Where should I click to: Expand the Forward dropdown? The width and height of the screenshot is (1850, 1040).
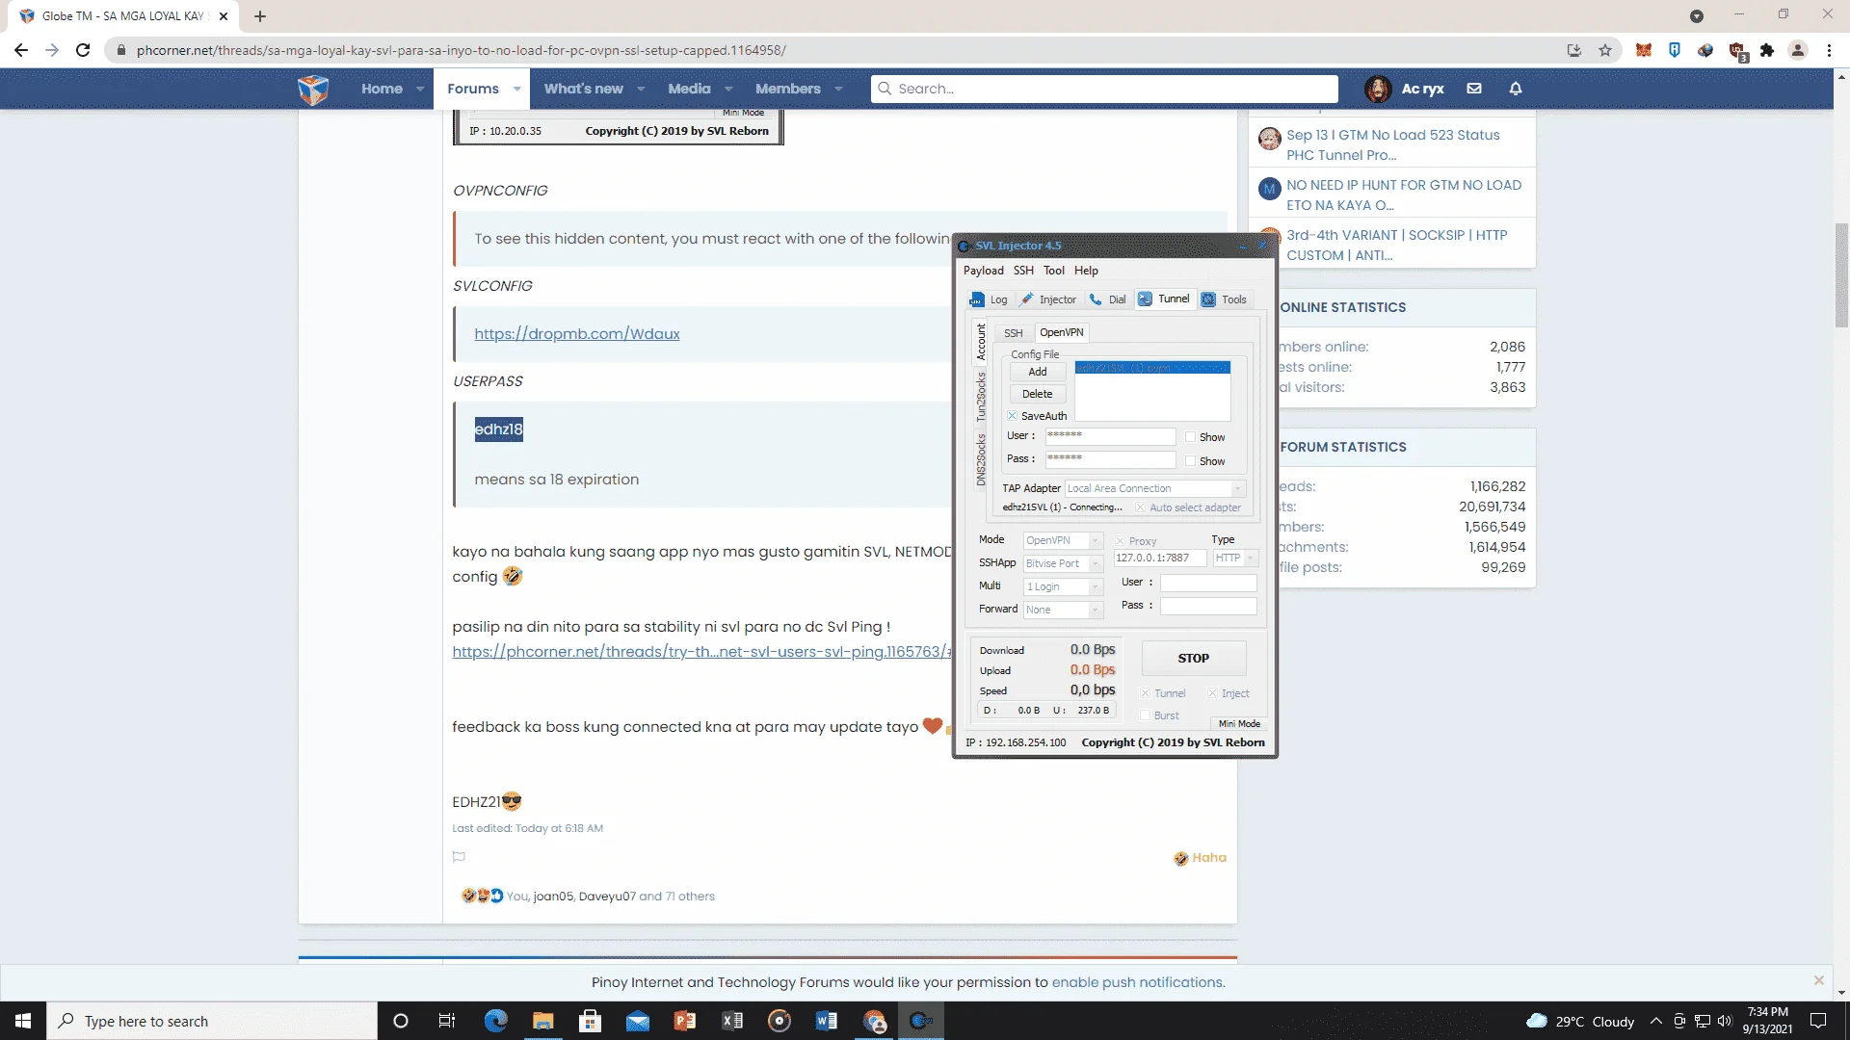coord(1095,610)
